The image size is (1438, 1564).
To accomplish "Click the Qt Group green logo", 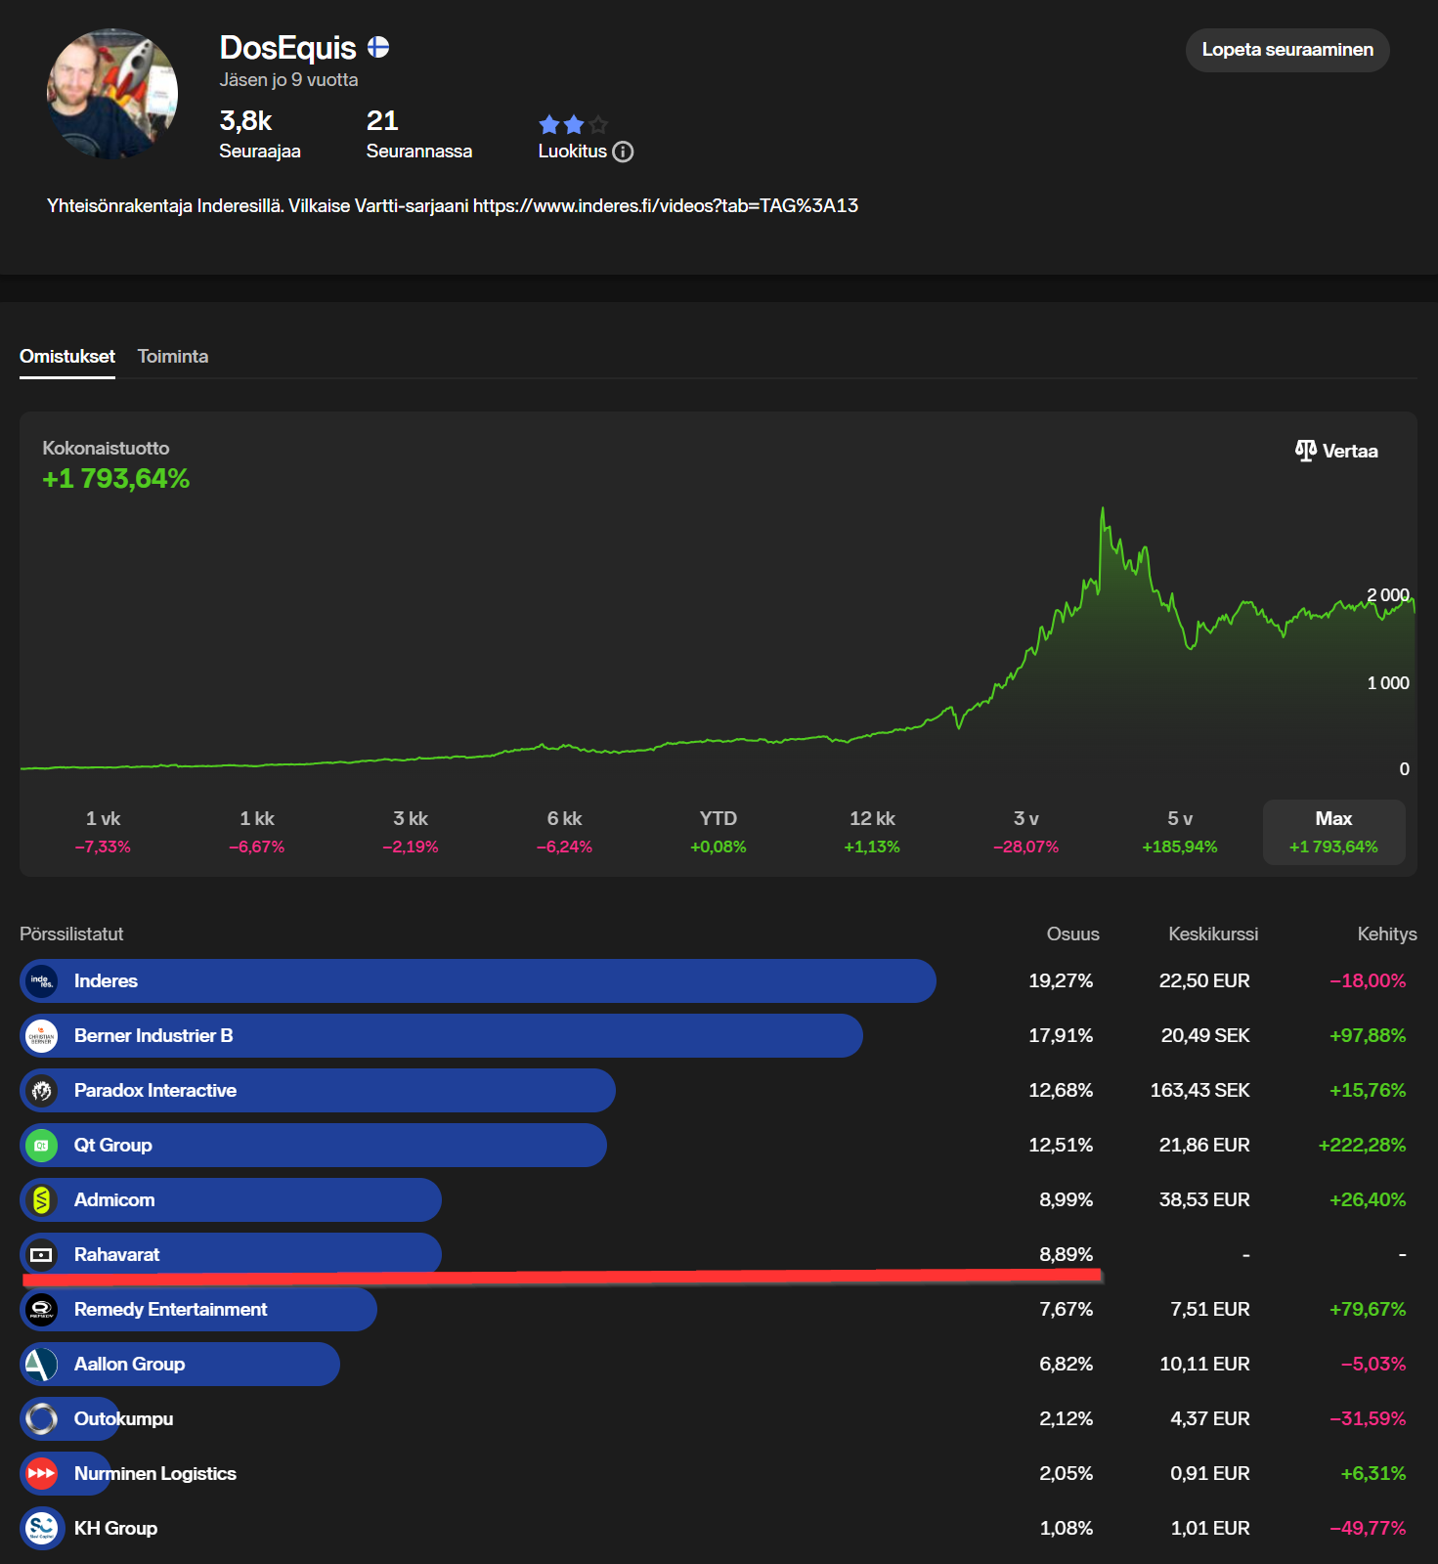I will coord(41,1145).
